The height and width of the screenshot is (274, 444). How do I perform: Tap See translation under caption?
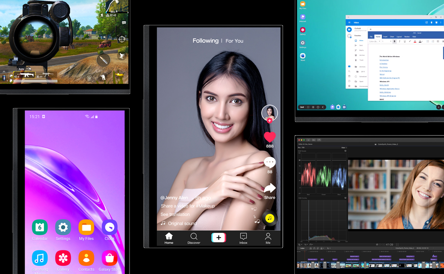pos(175,214)
